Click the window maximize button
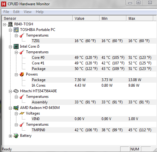The width and height of the screenshot is (157, 152). click(x=138, y=2)
